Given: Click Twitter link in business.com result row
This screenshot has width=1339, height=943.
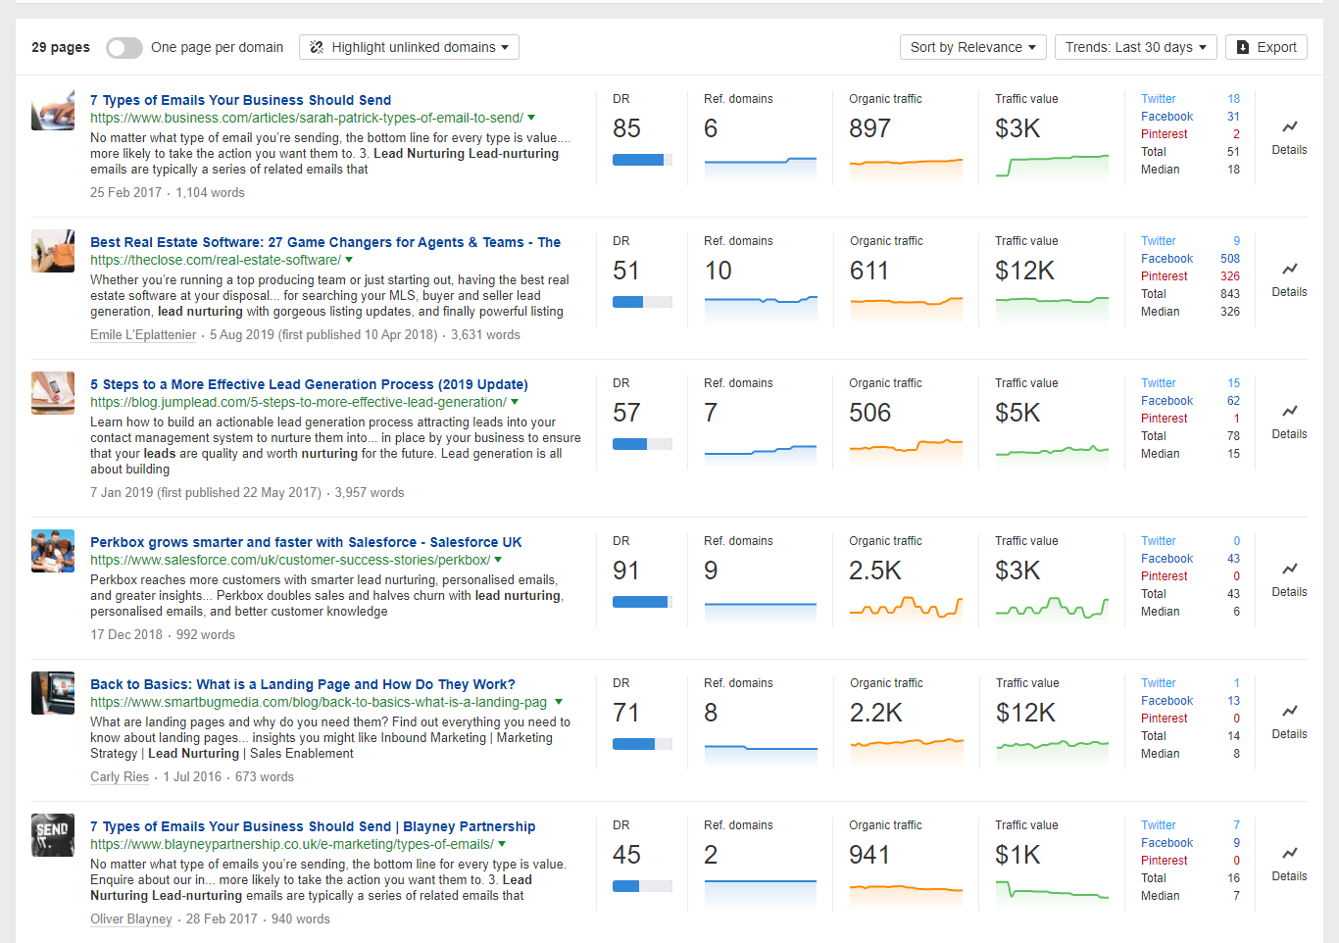Looking at the screenshot, I should point(1159,99).
